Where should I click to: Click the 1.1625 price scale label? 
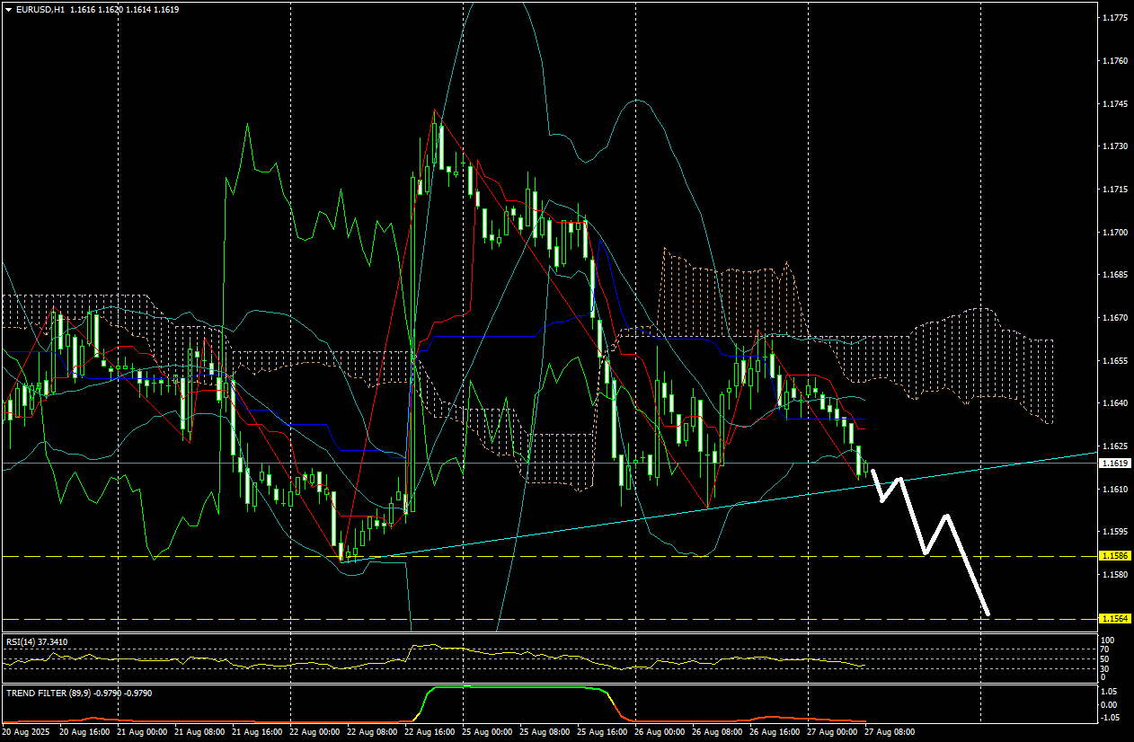[x=1114, y=446]
